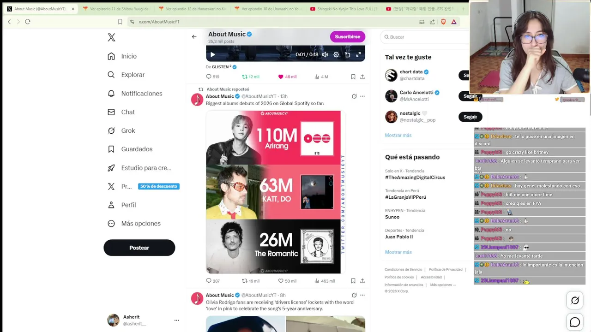Follow Carlo Ancelotti with Seguir button
This screenshot has height=332, width=591.
(x=470, y=96)
